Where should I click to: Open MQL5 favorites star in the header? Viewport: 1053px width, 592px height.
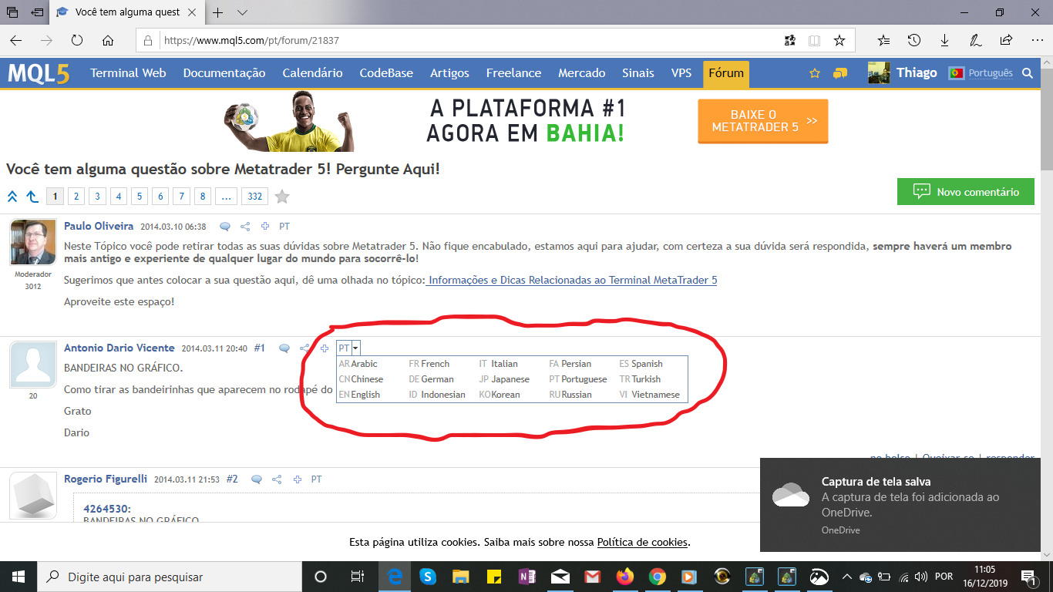pos(815,73)
